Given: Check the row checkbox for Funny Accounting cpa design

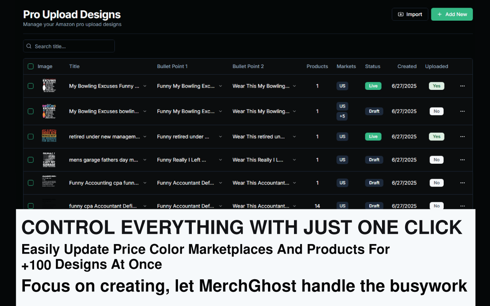Looking at the screenshot, I should pos(31,182).
